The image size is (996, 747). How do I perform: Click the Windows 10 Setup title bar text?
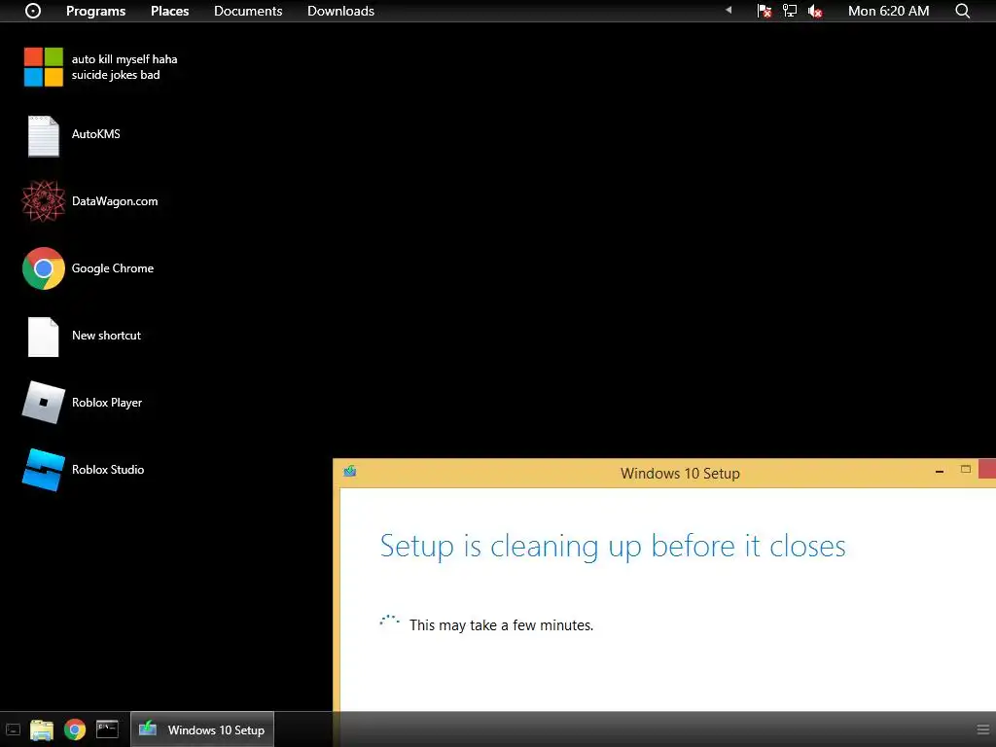tap(680, 474)
